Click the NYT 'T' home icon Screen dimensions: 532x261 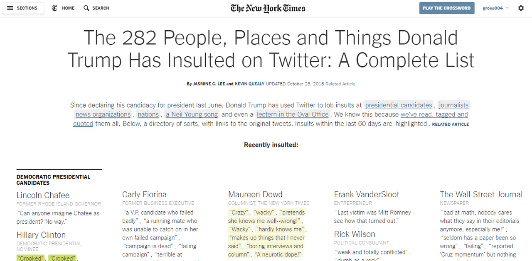click(x=55, y=8)
